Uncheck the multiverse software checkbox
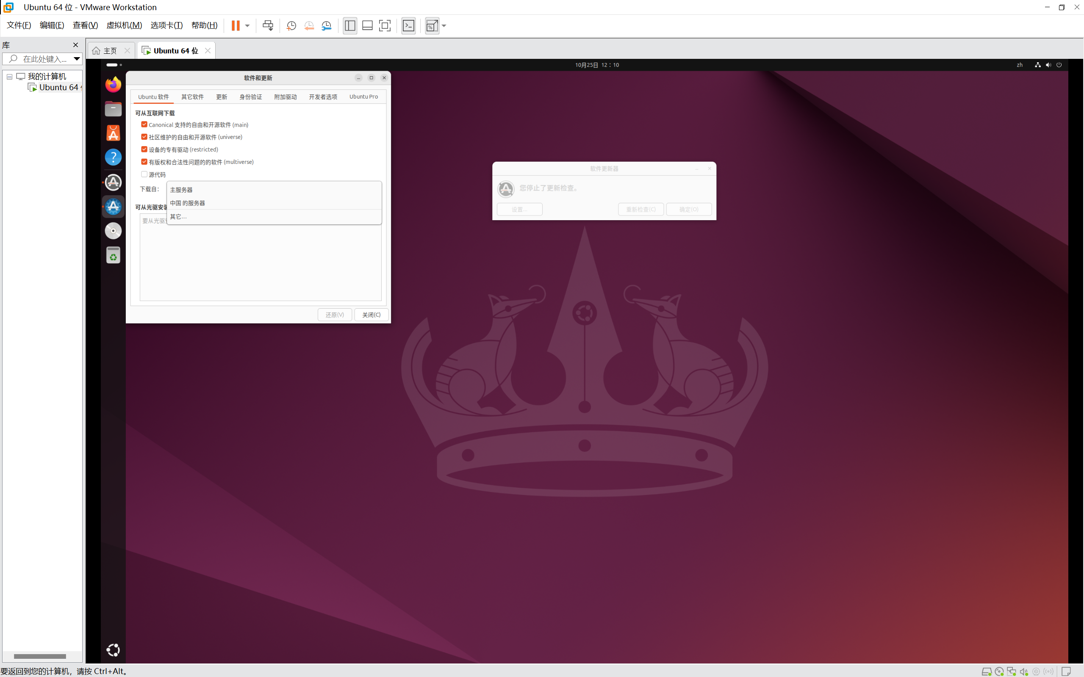The width and height of the screenshot is (1084, 677). (144, 162)
